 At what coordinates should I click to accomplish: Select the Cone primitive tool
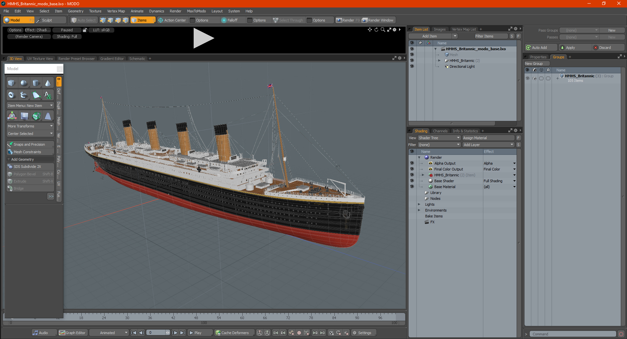click(48, 83)
